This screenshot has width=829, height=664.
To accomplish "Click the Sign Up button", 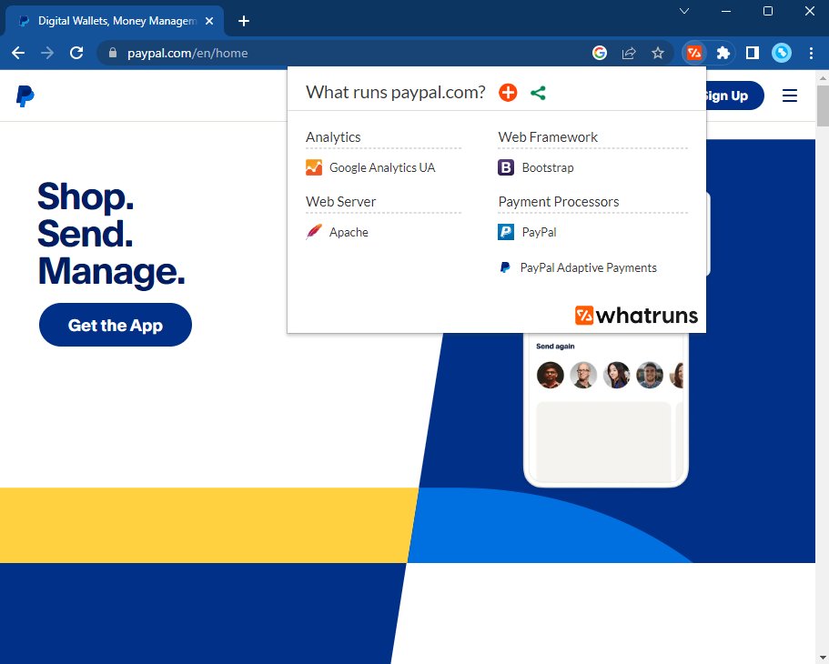I will click(x=733, y=96).
